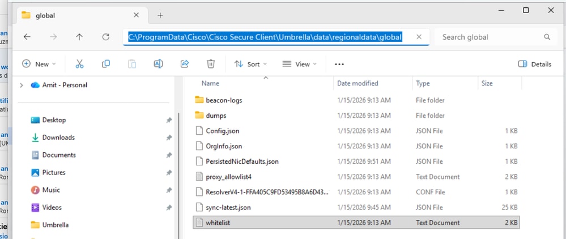Sort by Date modified column header
The image size is (566, 239).
358,83
